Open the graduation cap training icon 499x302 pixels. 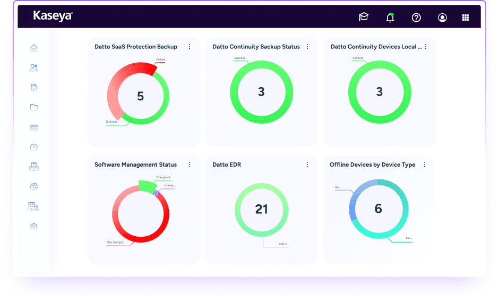(364, 18)
